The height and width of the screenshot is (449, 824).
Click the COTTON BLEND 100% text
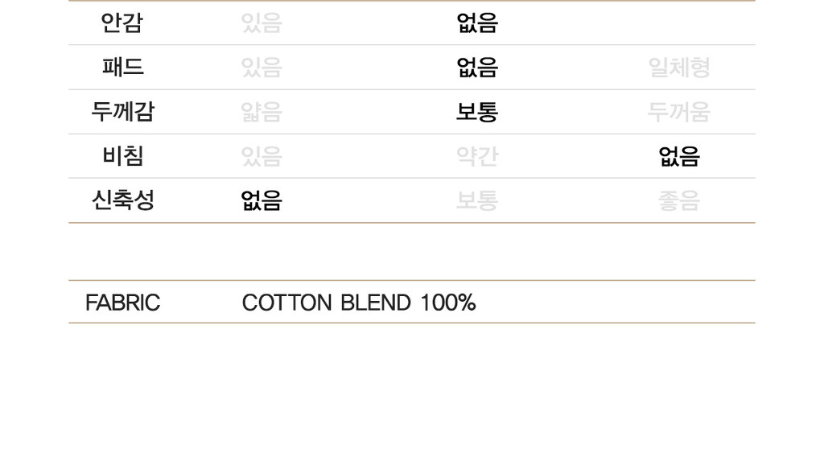click(x=359, y=303)
